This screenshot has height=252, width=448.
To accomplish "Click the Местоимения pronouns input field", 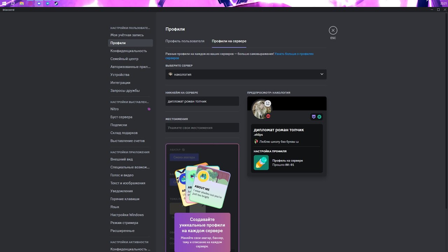I will pos(202,127).
